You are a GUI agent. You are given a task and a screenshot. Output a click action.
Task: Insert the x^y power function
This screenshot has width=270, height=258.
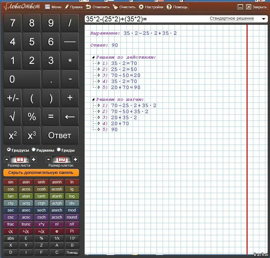tap(41, 224)
